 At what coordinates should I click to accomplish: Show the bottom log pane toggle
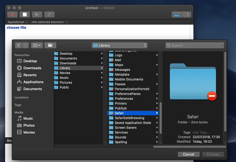click(x=177, y=14)
